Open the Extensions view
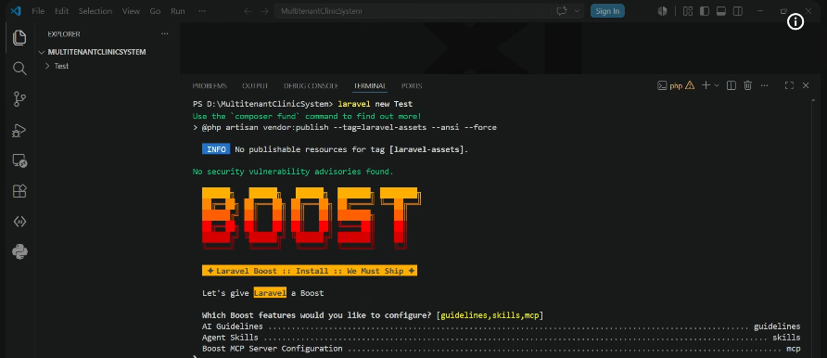The image size is (827, 358). pyautogui.click(x=19, y=191)
